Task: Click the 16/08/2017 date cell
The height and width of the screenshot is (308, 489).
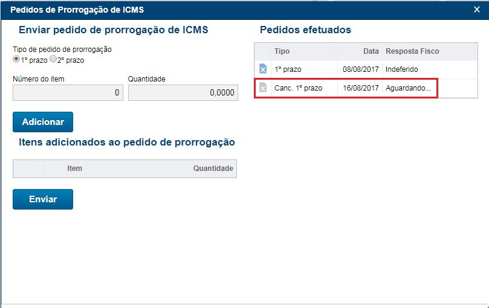Action: (x=360, y=88)
